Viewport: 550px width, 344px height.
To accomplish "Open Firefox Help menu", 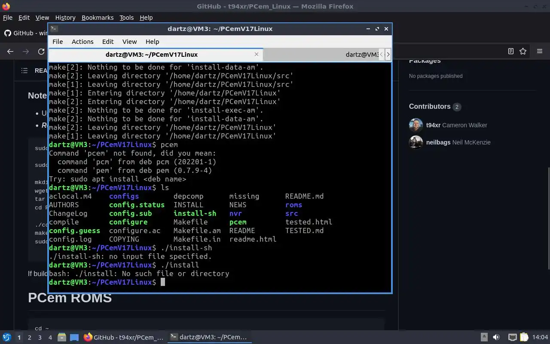I will pyautogui.click(x=146, y=18).
